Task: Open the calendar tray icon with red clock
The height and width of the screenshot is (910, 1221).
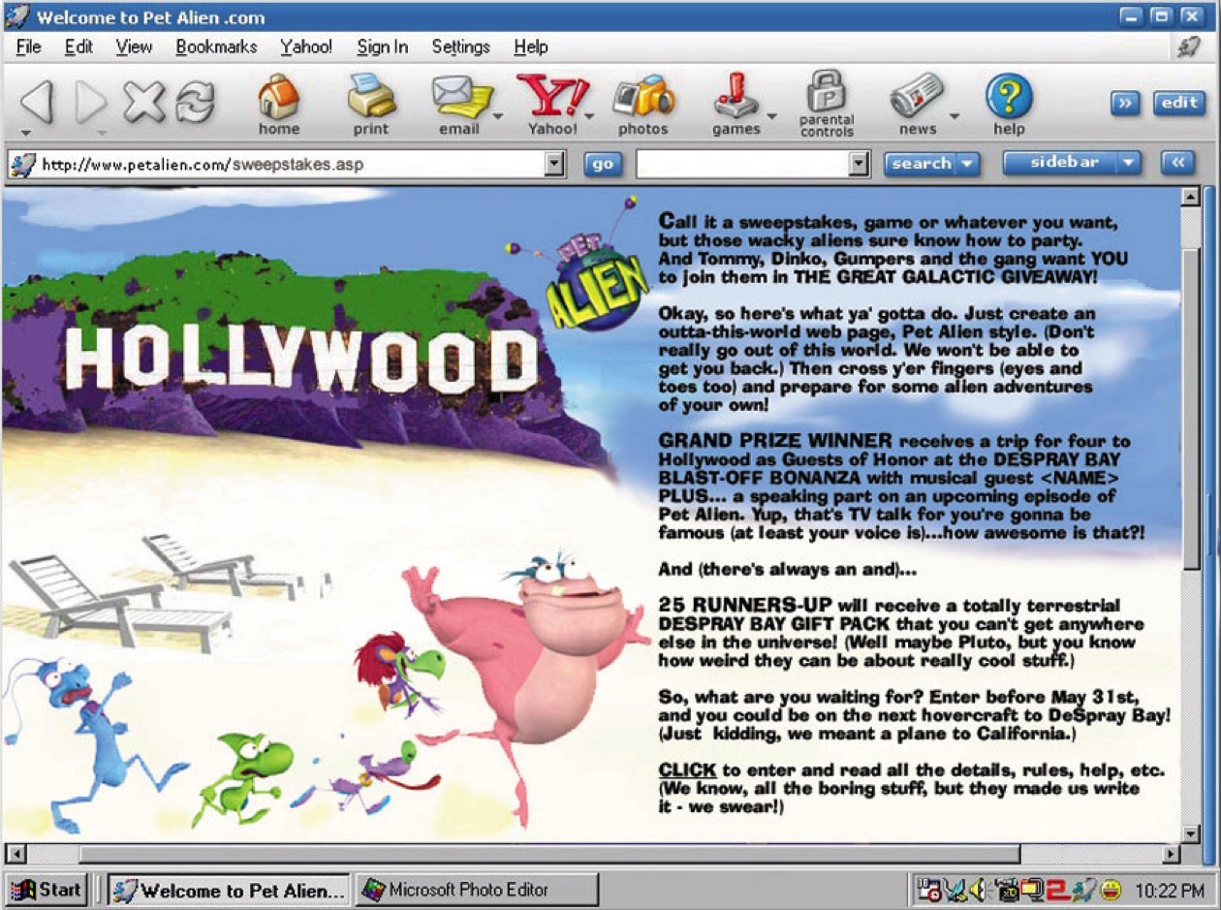Action: pos(929,889)
